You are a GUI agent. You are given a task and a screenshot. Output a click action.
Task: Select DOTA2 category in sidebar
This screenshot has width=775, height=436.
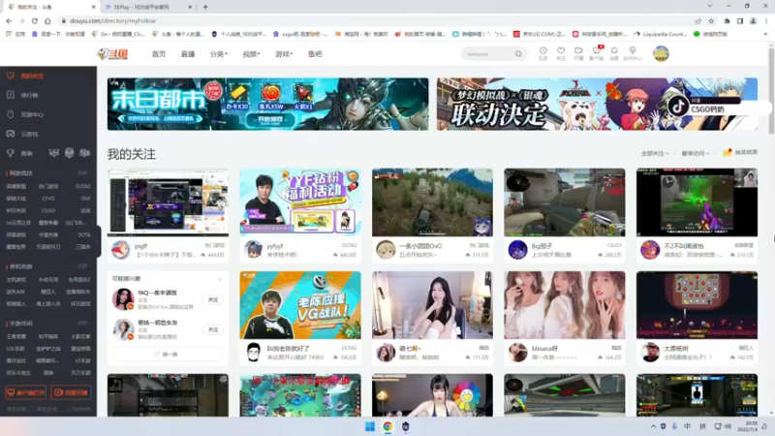click(x=83, y=186)
